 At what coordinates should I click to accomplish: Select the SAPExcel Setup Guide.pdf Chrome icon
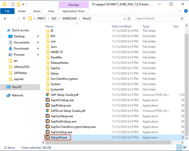pos(48,111)
